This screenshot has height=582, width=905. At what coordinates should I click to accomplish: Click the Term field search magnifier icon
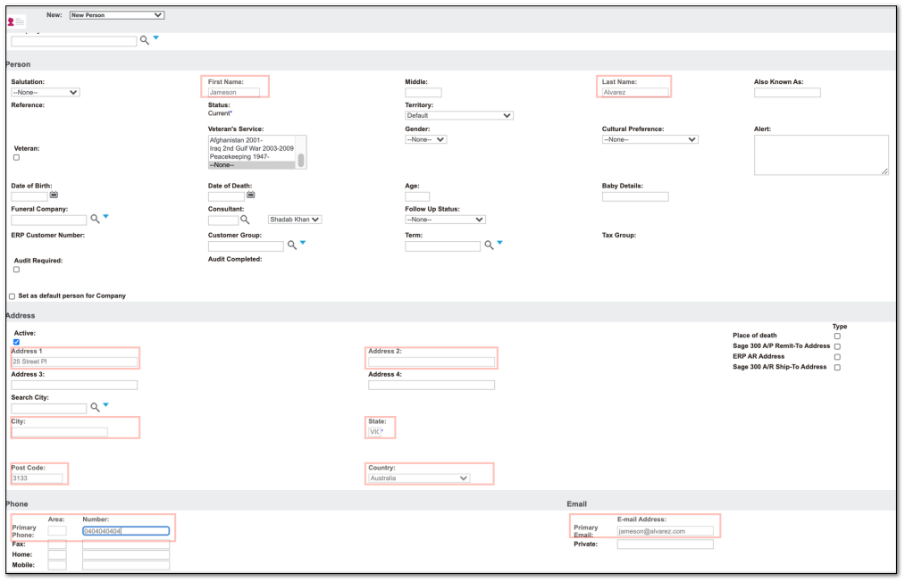point(489,245)
